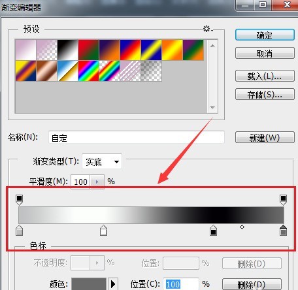Delete the color stop with 删除(D)
Viewport: 298px width, 290px height.
pyautogui.click(x=252, y=284)
